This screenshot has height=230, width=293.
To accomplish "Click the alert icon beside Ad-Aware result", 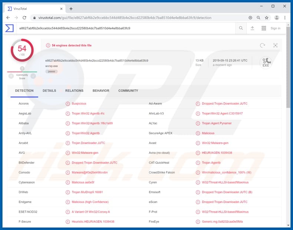I will (198, 104).
